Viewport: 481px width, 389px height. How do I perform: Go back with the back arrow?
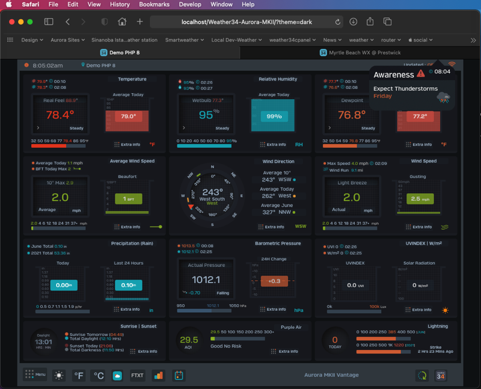pos(68,22)
